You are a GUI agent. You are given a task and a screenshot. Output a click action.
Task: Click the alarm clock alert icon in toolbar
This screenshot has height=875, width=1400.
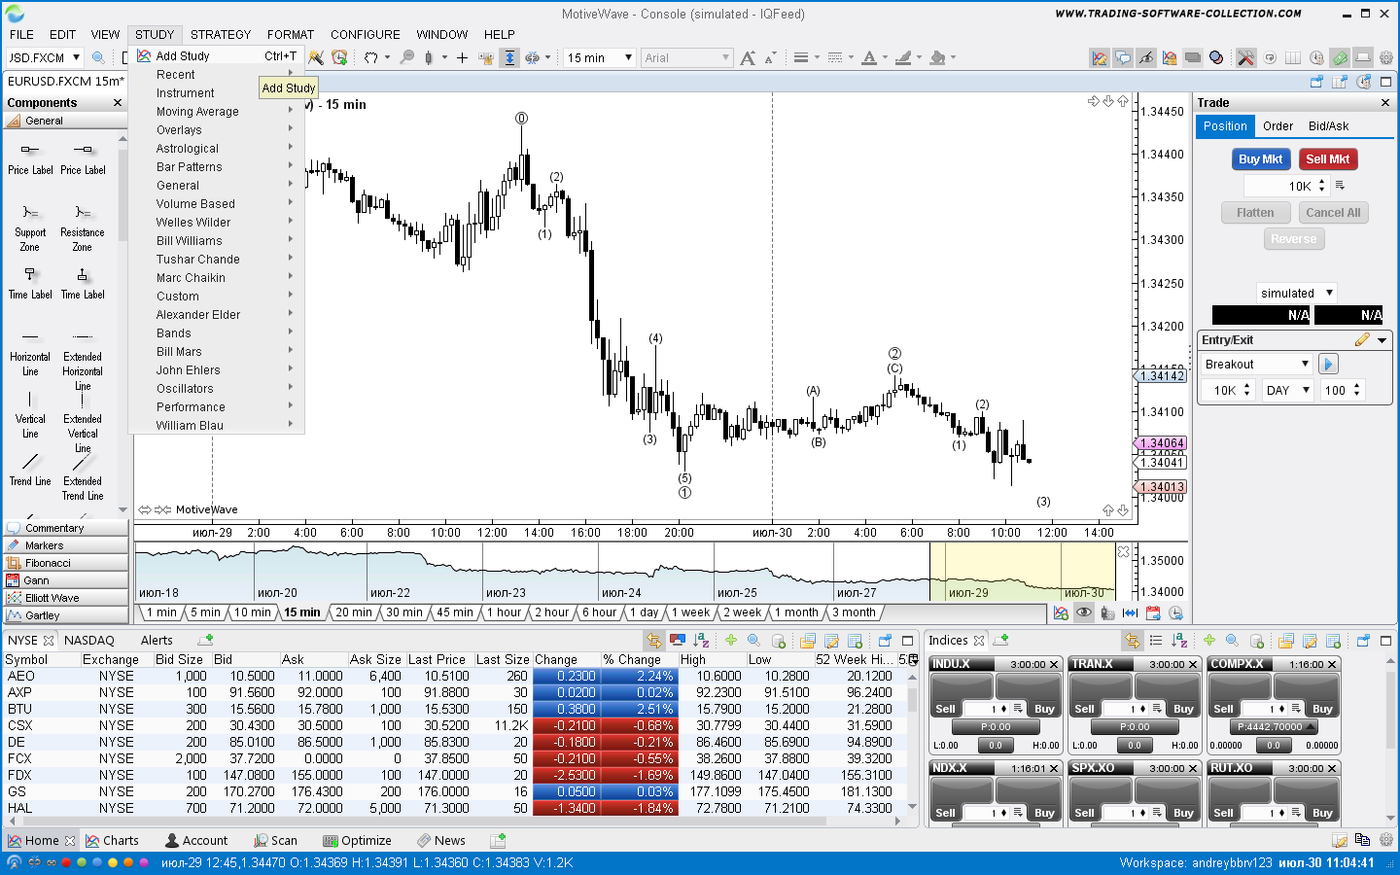tap(338, 58)
